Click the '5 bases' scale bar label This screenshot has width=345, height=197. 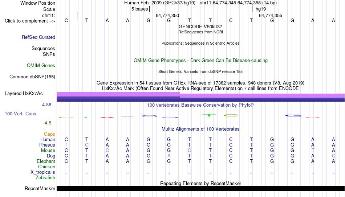[140, 9]
